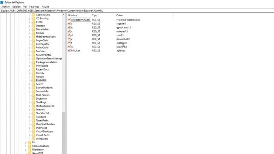Click the Ribbon folder icon
This screenshot has height=154, width=274.
coord(33,77)
